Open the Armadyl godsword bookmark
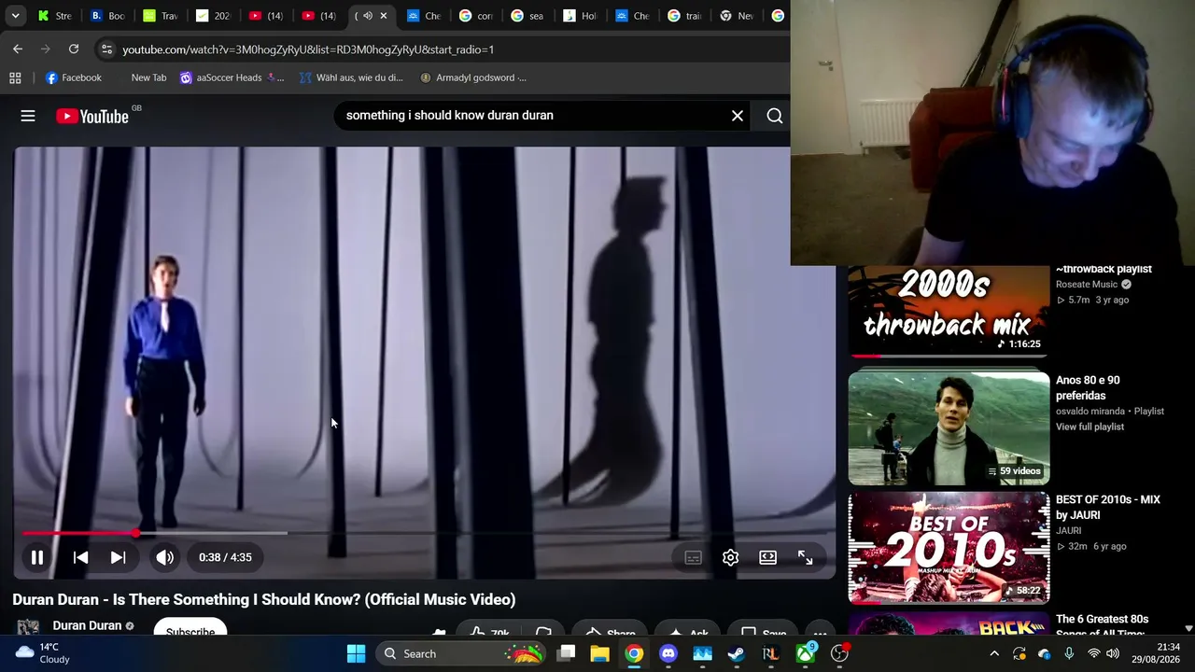Screen dimensions: 1195x672 tap(473, 77)
